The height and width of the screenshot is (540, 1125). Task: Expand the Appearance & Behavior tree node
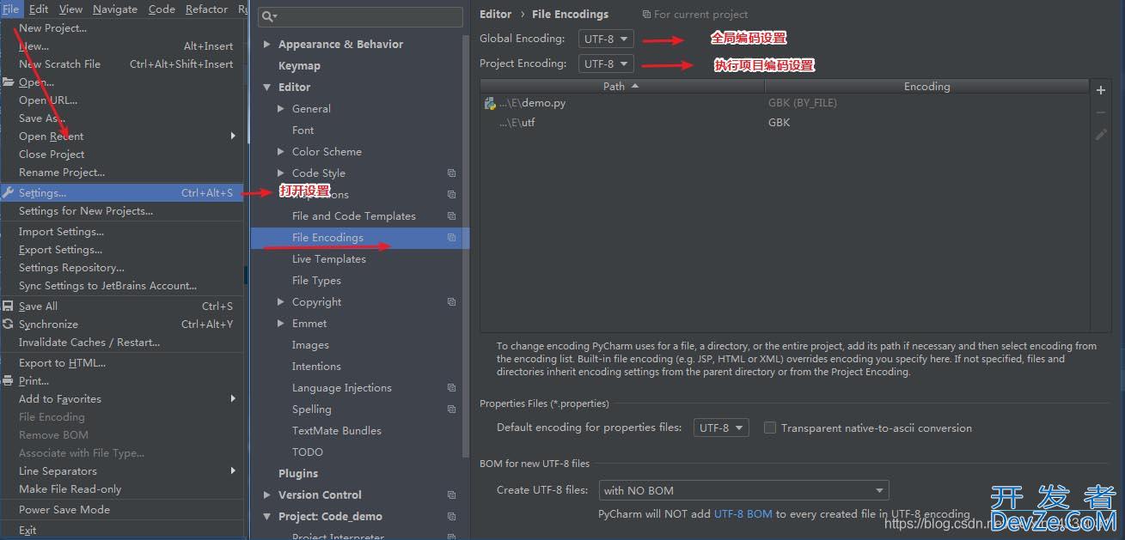267,45
